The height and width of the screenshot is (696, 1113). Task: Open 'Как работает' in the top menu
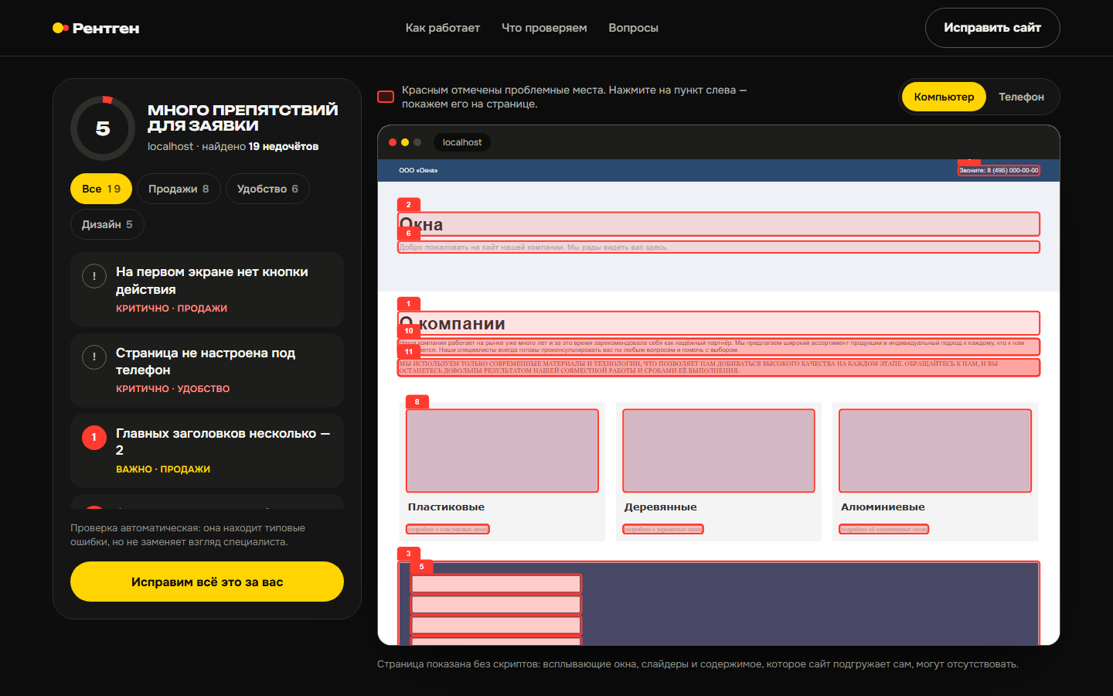pos(443,28)
